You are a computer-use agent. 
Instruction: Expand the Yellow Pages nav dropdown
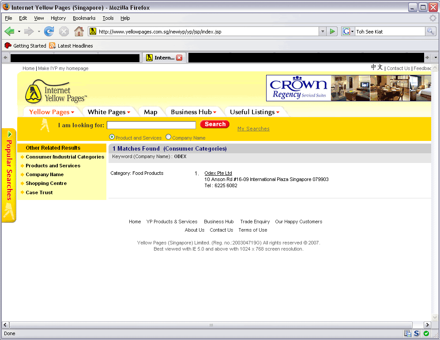(72, 112)
